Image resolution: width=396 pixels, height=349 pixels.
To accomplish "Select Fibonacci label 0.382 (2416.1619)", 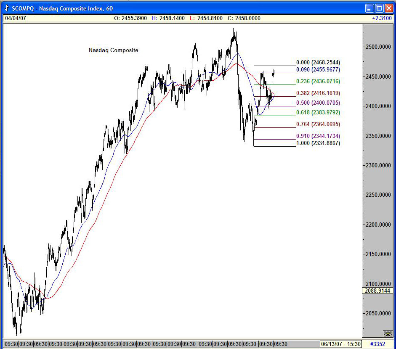I will click(x=318, y=93).
